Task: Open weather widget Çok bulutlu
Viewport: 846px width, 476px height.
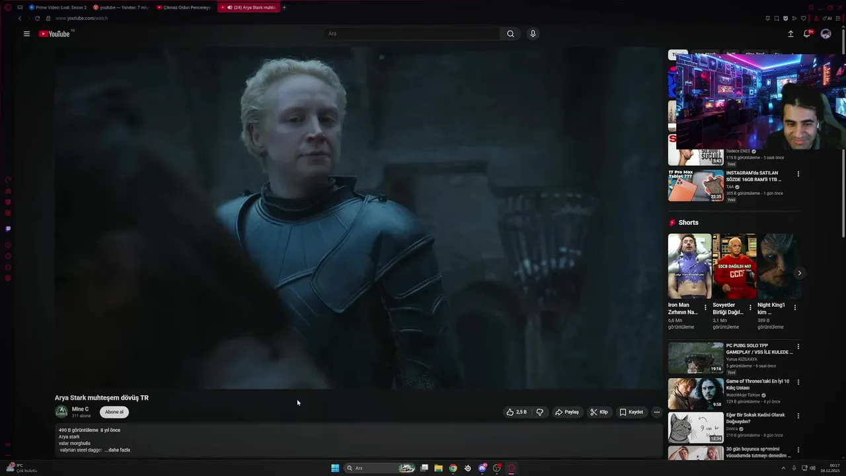Action: point(21,468)
